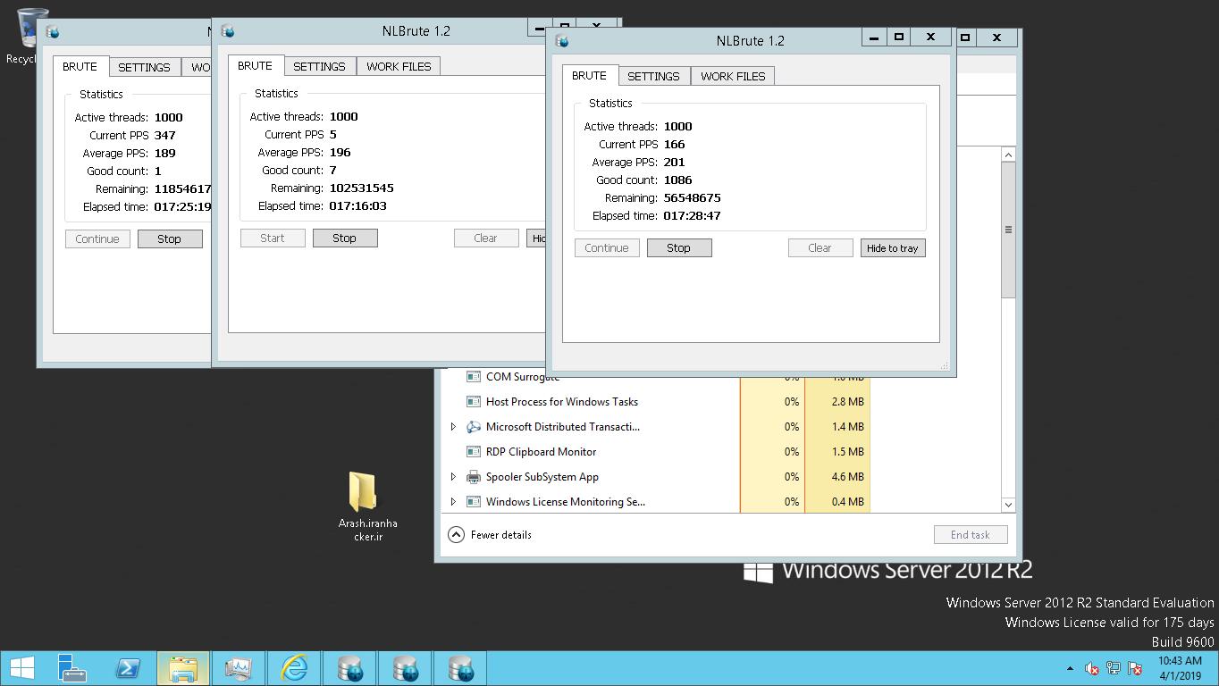Click the Start button in middle NLBrute window

[273, 238]
